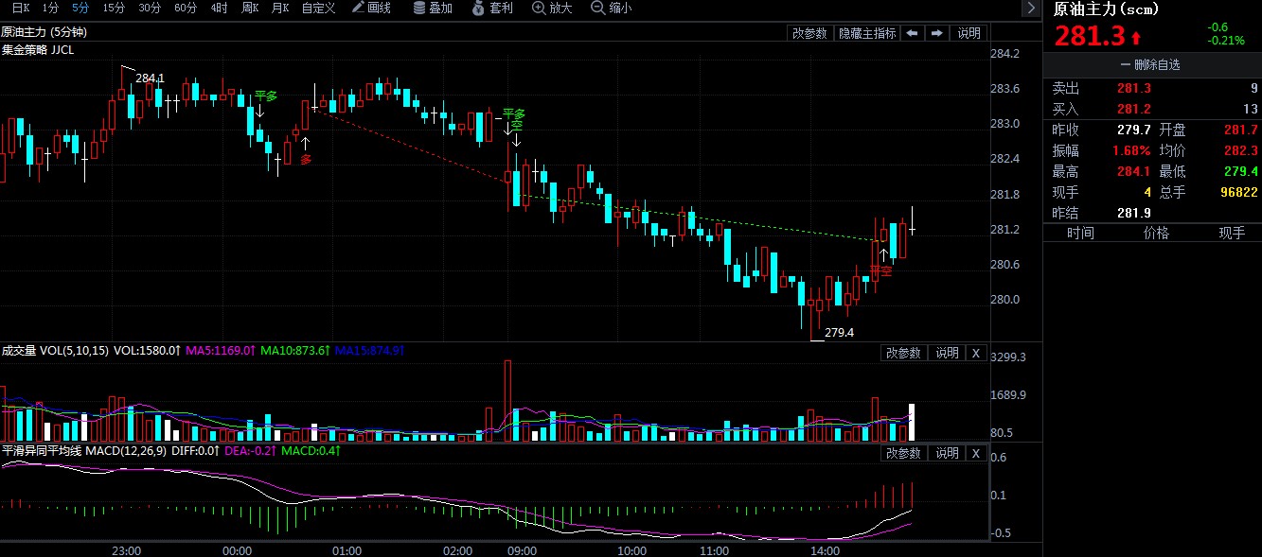
Task: Click the 原油主力 (5分钟) chart title
Action: click(x=44, y=32)
